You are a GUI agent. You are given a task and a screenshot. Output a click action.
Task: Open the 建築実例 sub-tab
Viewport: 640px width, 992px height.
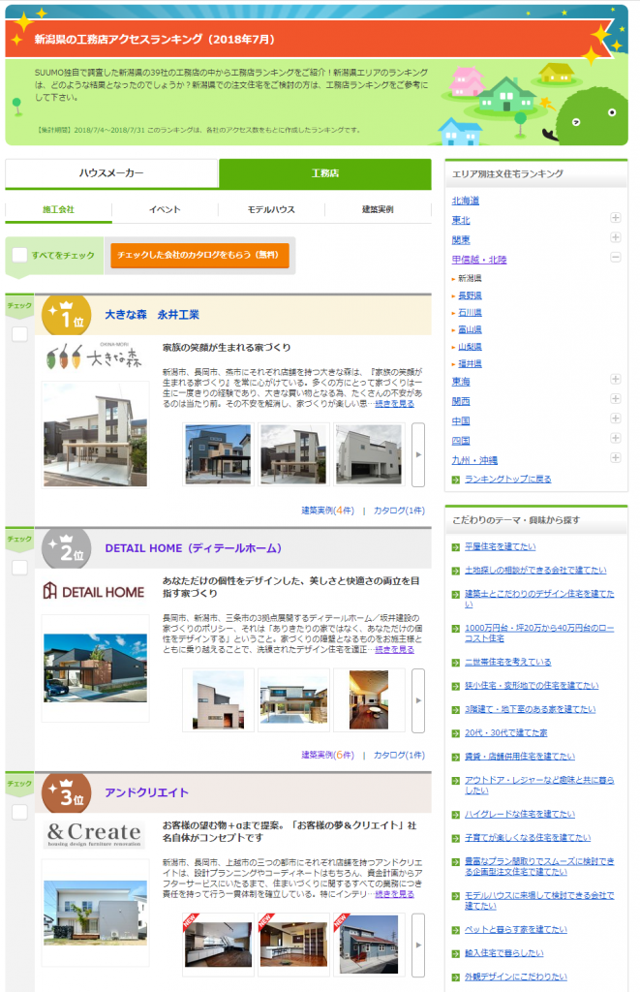[x=378, y=209]
